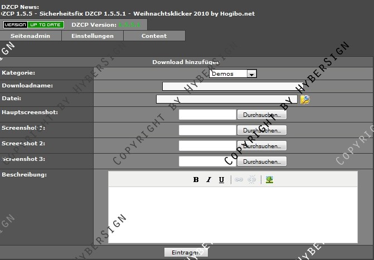
Task: Open the Kategorie dropdown showing Demos
Action: point(233,73)
